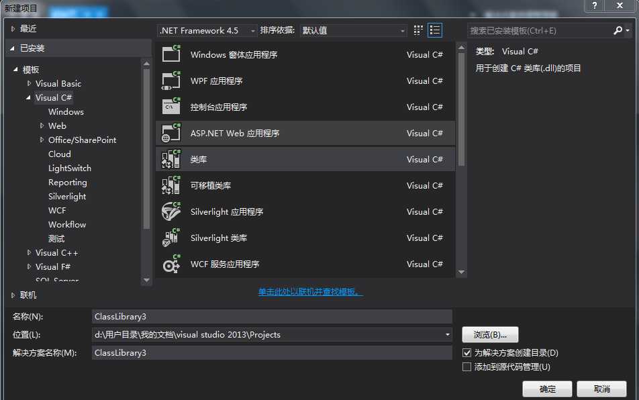Close the 新建项目 dialog
This screenshot has width=639, height=400.
(620, 5)
